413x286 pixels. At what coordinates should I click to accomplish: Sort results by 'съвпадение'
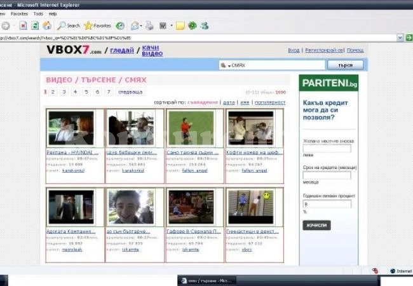203,102
